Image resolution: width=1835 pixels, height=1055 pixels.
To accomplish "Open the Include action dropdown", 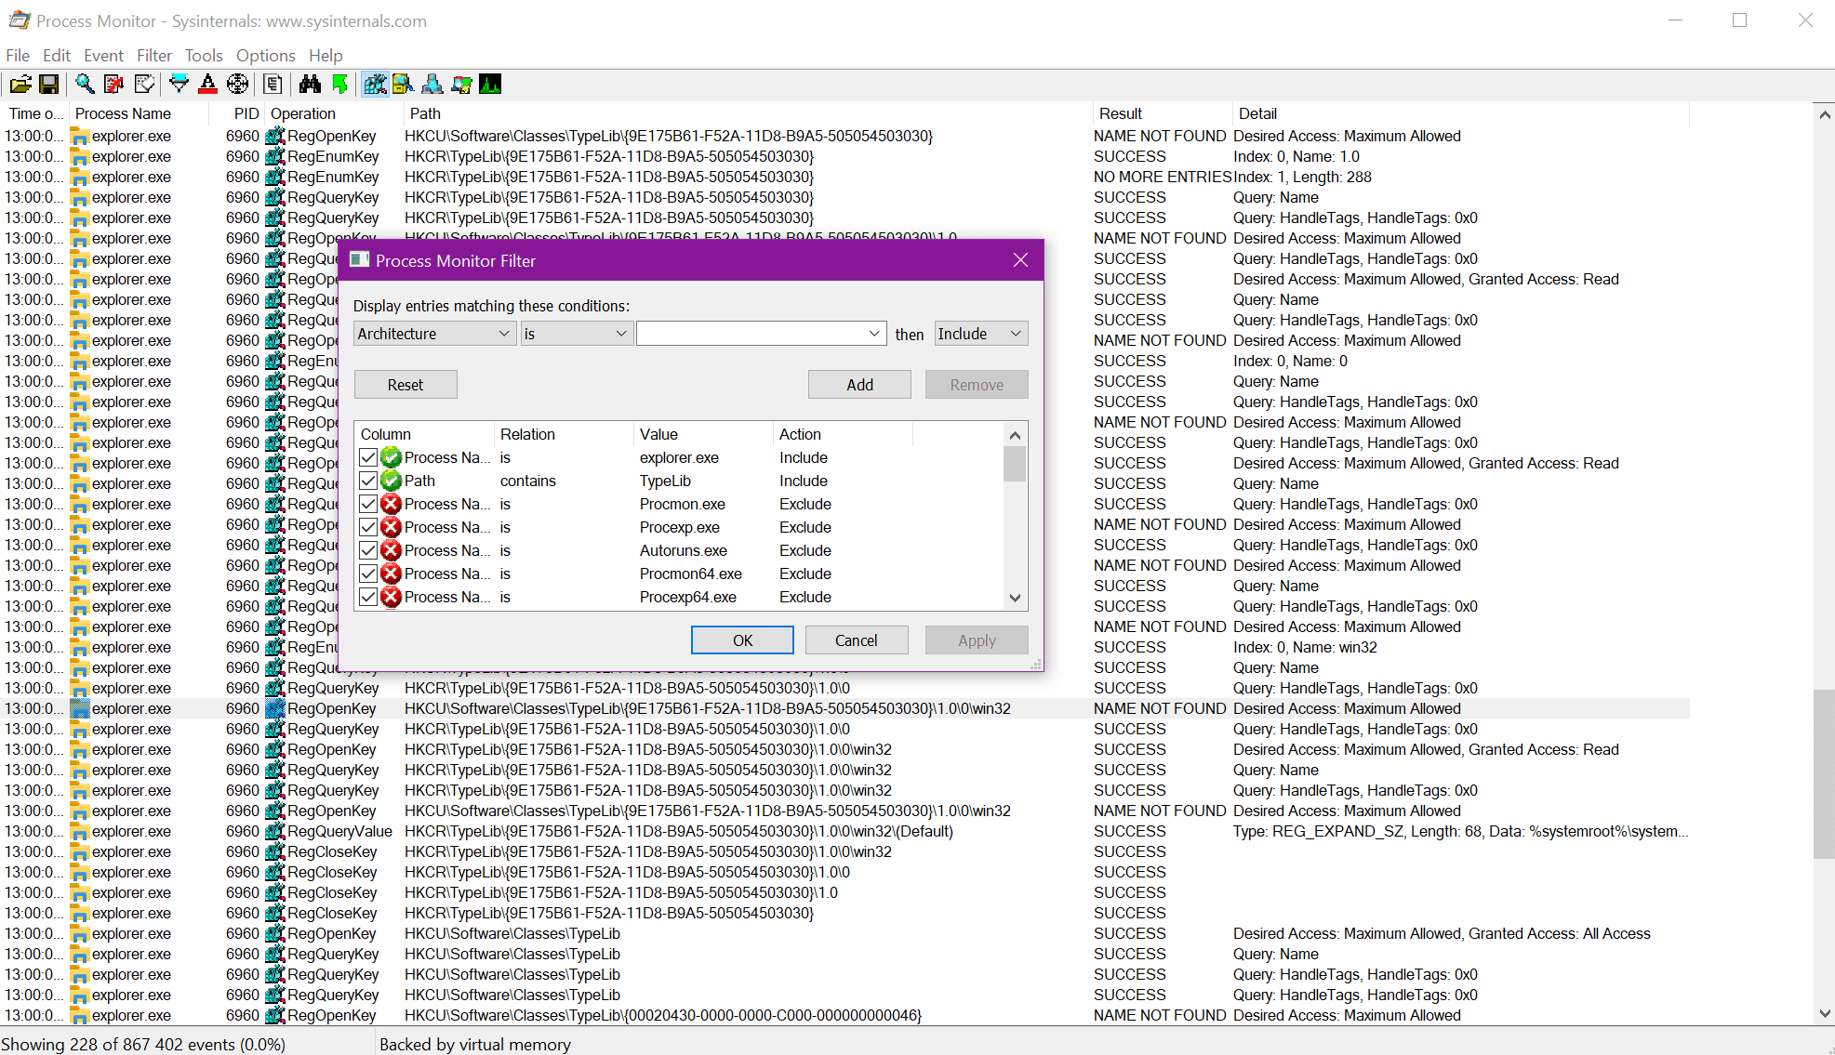I will tap(980, 334).
